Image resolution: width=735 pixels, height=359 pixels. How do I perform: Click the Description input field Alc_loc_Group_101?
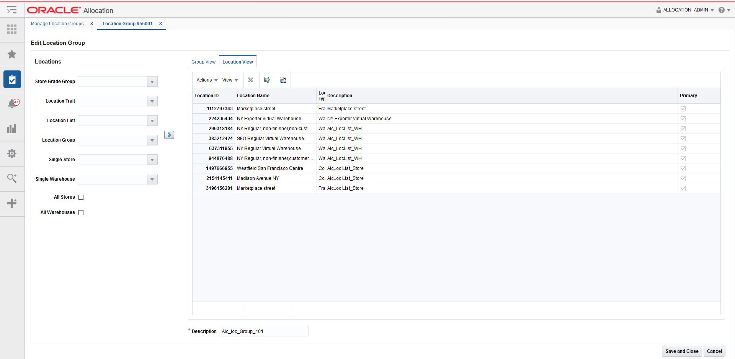click(264, 331)
